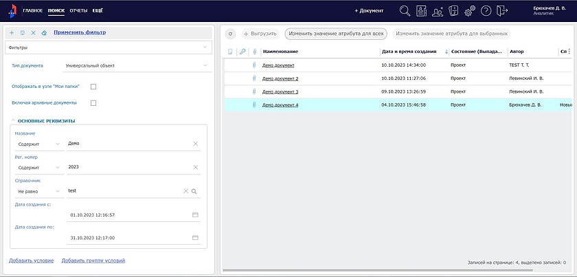This screenshot has width=577, height=277.
Task: Open the gear settings icon in header
Action: (x=470, y=11)
